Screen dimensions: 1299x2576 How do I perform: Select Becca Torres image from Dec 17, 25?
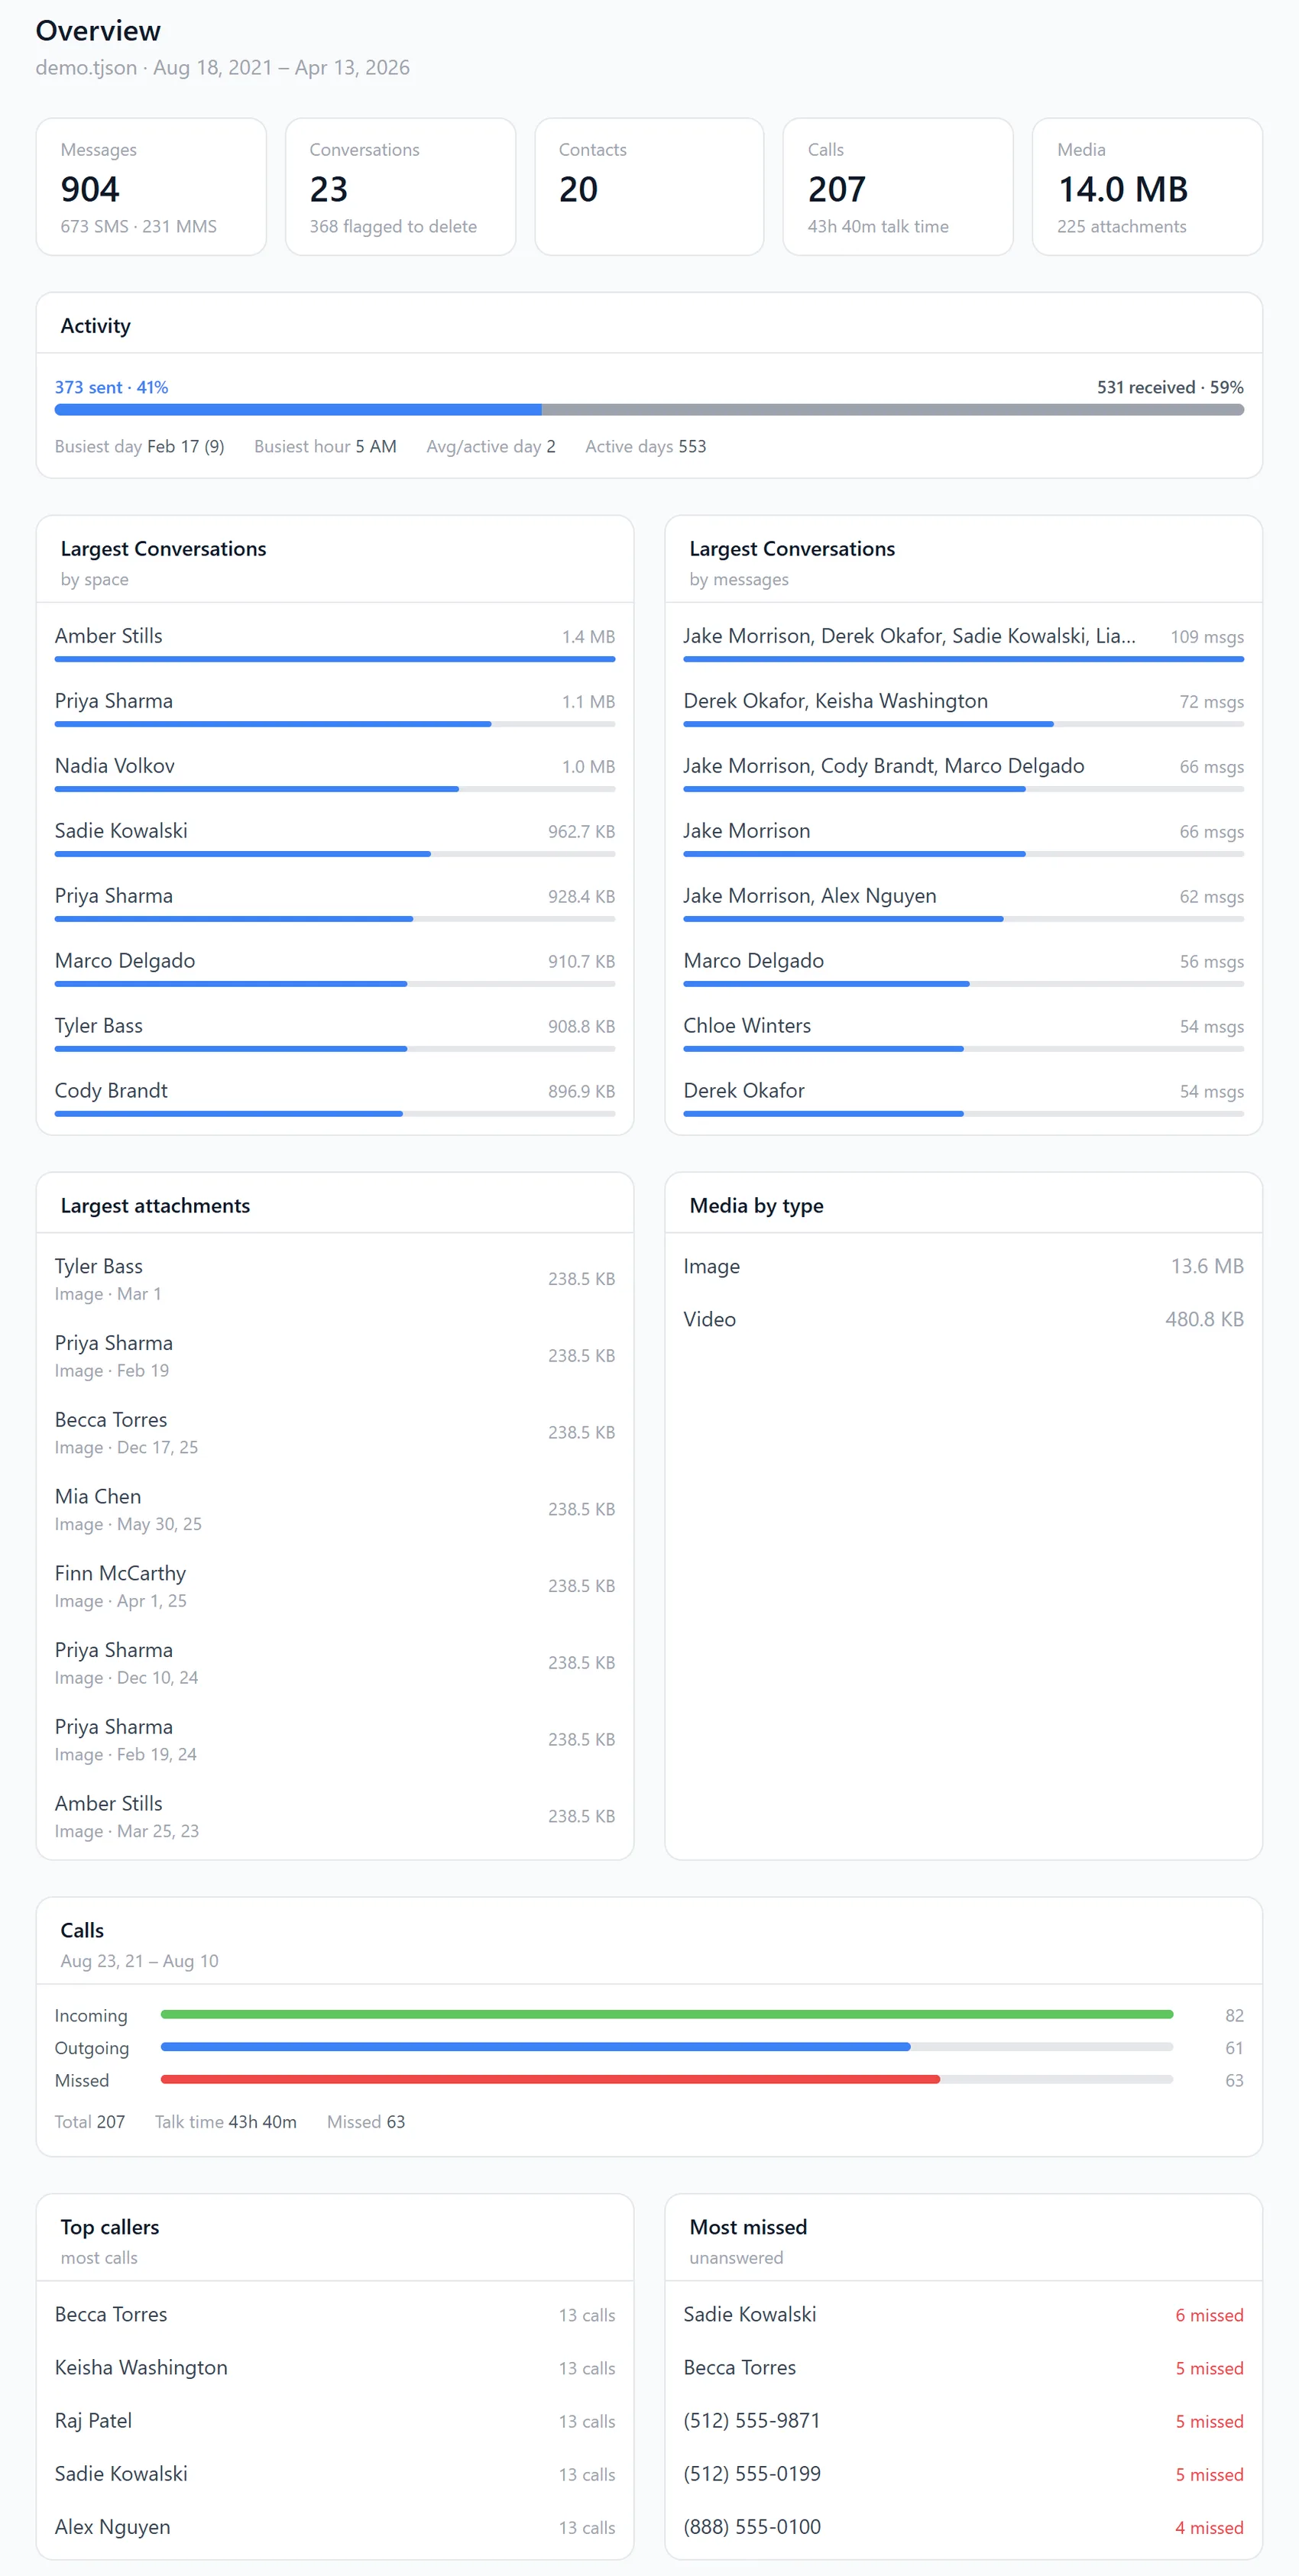[335, 1432]
